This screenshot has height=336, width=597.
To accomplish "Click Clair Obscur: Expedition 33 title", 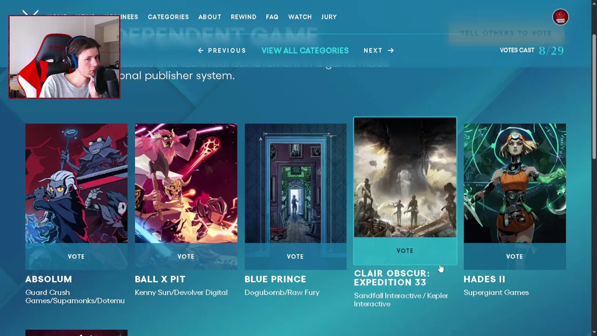I will point(392,278).
